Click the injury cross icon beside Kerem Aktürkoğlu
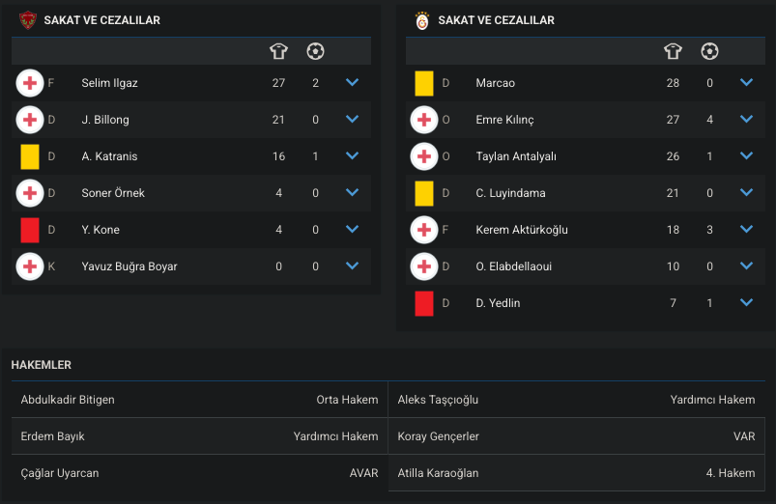Viewport: 776px width, 504px height. coord(424,230)
